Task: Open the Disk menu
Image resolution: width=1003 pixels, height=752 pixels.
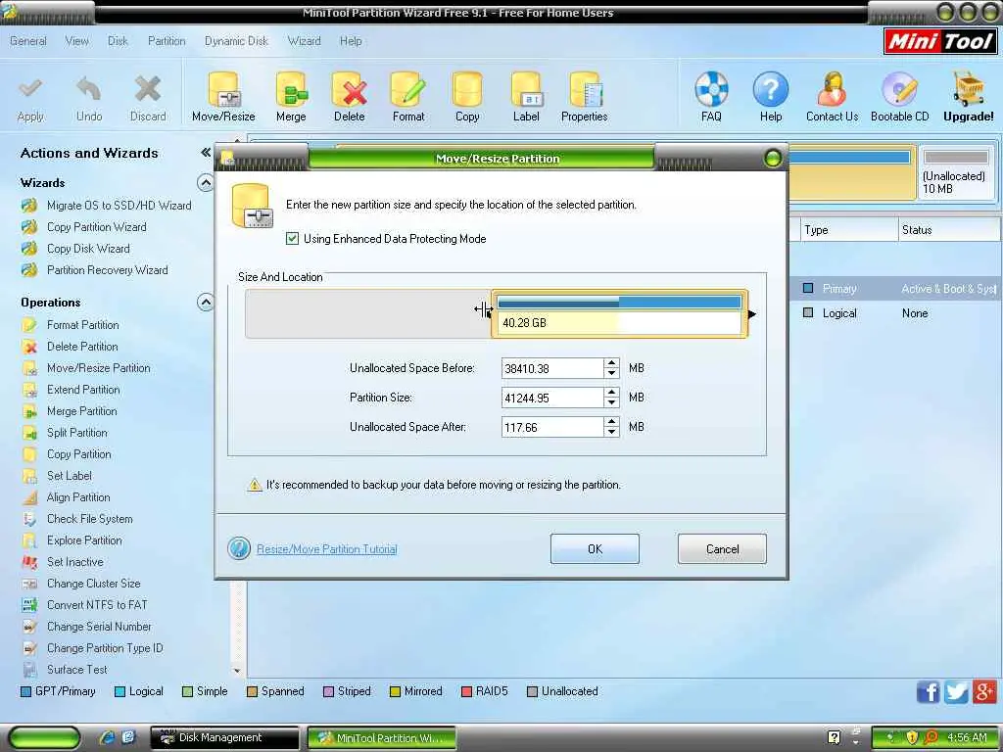Action: 118,41
